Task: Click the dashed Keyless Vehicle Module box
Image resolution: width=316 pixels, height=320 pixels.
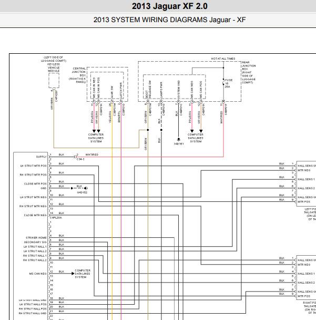Action: (54, 81)
